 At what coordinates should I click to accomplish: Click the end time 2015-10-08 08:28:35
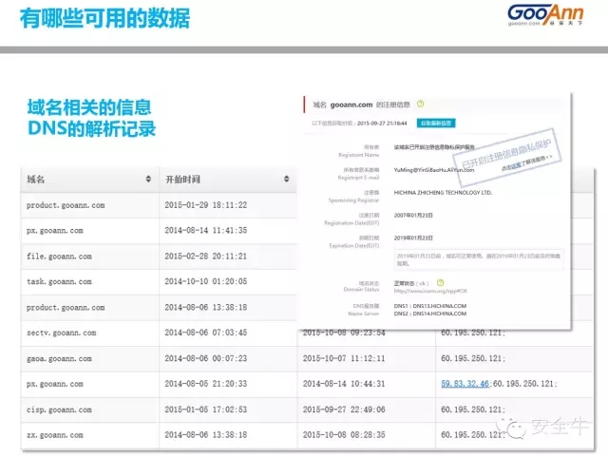(x=344, y=435)
